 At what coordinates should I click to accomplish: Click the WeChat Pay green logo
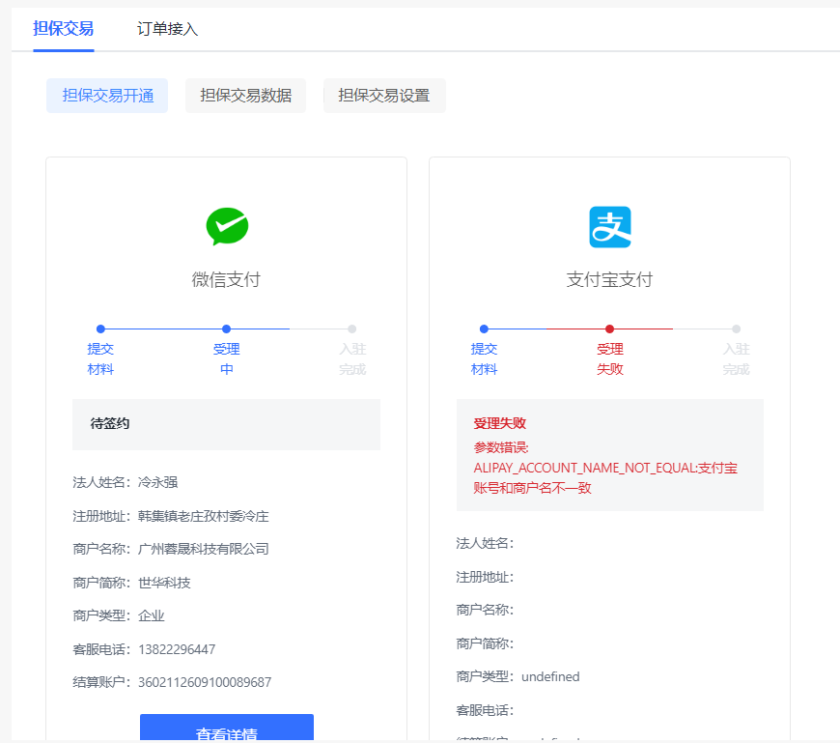[227, 226]
